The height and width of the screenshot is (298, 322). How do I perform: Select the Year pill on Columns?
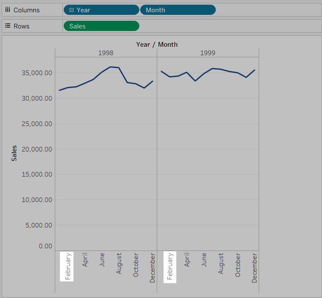(101, 10)
